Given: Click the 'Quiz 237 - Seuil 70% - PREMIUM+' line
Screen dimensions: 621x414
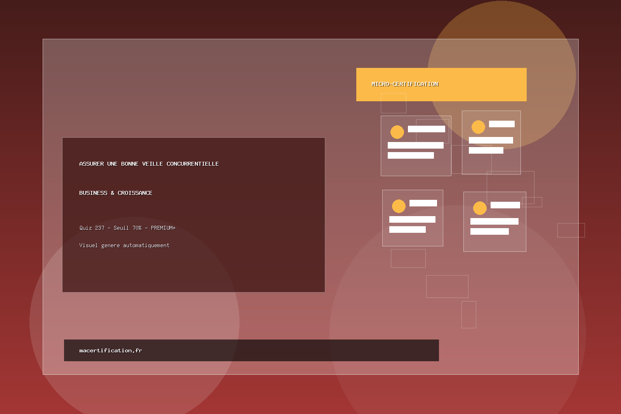Looking at the screenshot, I should [127, 228].
